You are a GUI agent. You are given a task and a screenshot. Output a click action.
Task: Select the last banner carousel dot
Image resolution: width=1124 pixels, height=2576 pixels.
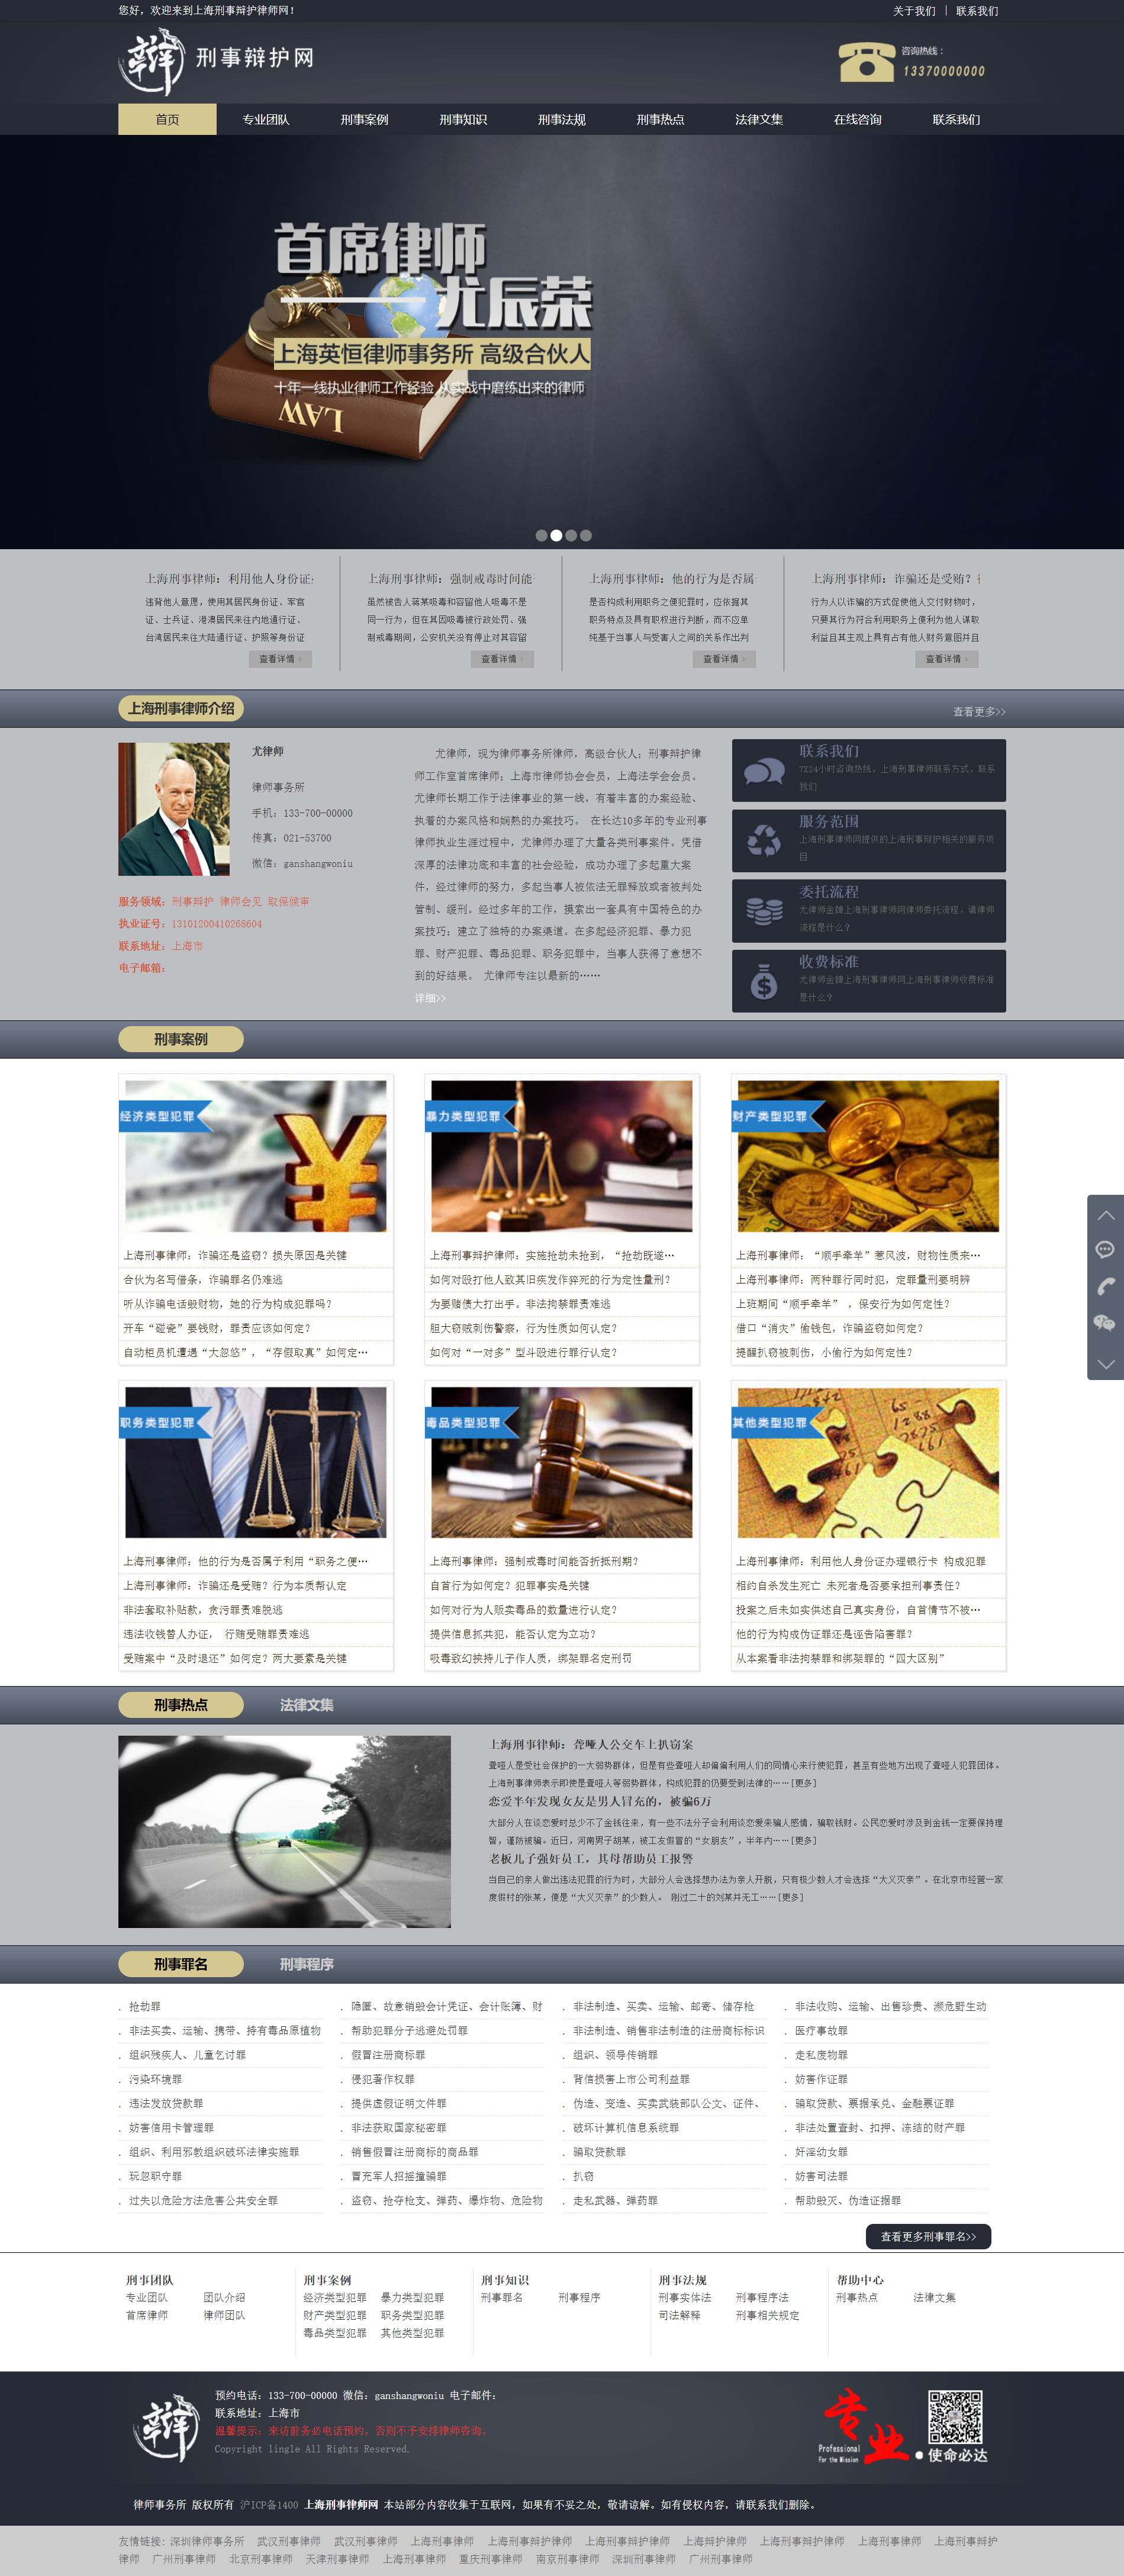[586, 536]
